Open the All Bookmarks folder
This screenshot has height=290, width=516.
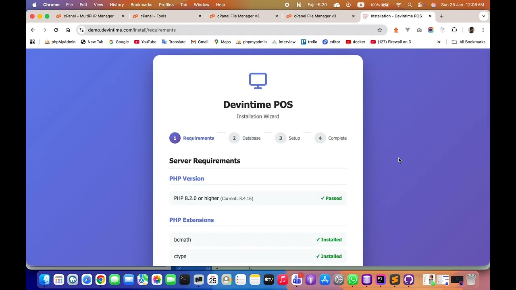[x=468, y=42]
